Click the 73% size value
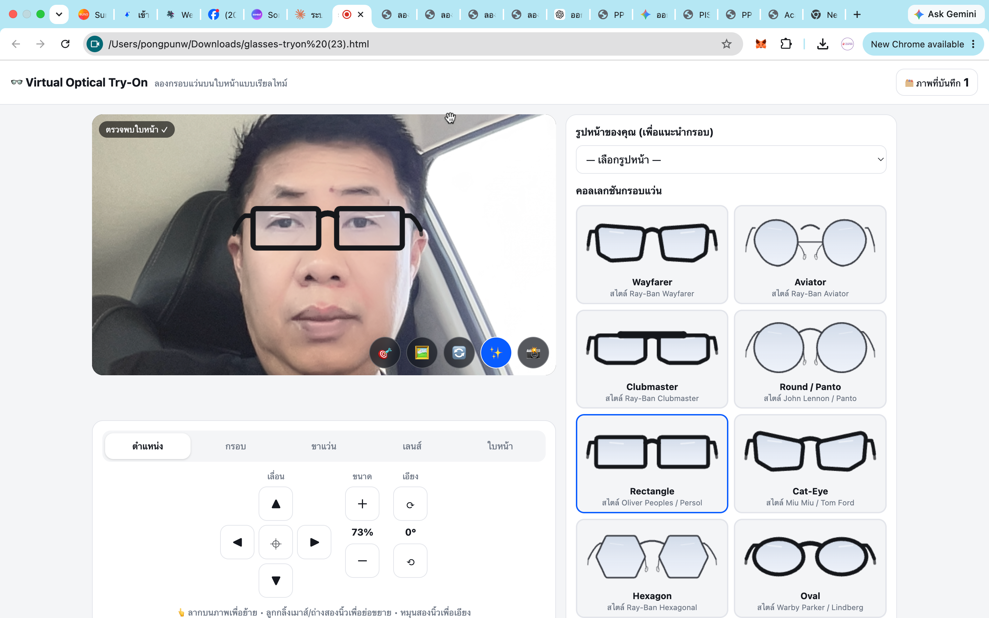 tap(362, 532)
